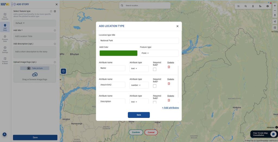Zoom in on the map

pos(274,6)
